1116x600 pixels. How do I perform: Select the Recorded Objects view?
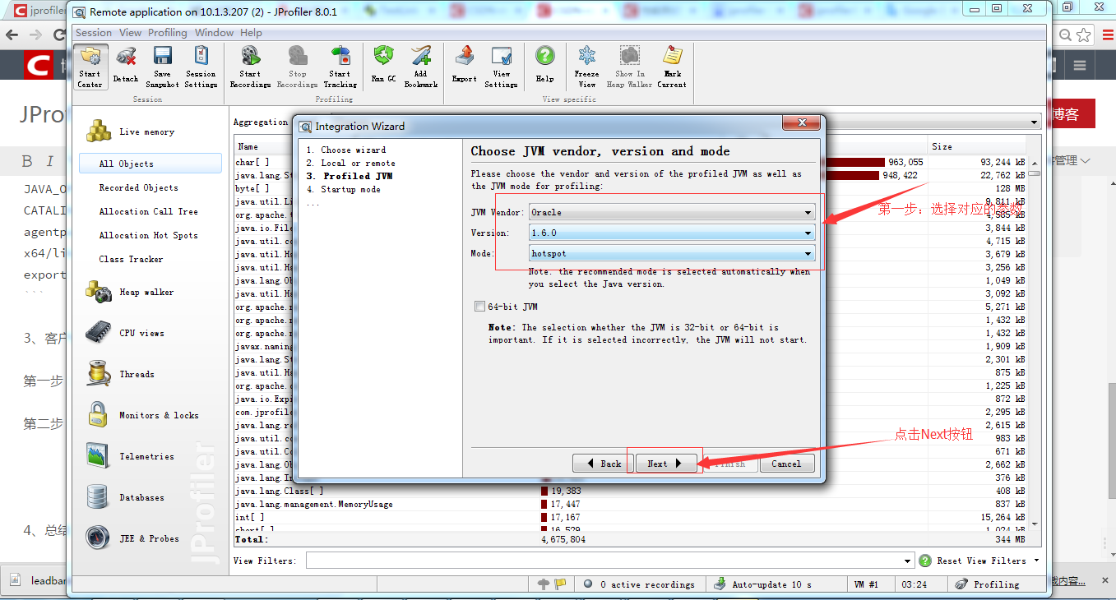(138, 187)
